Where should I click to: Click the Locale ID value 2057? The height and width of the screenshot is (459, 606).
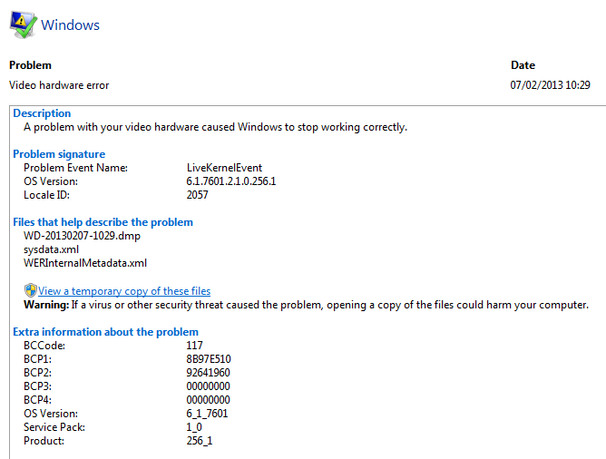198,195
